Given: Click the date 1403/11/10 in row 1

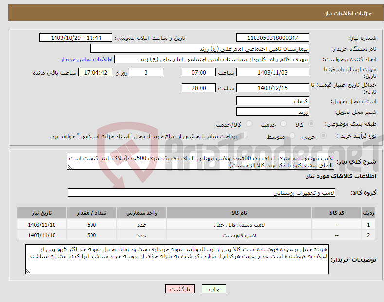Looking at the screenshot, I should click(42, 225).
